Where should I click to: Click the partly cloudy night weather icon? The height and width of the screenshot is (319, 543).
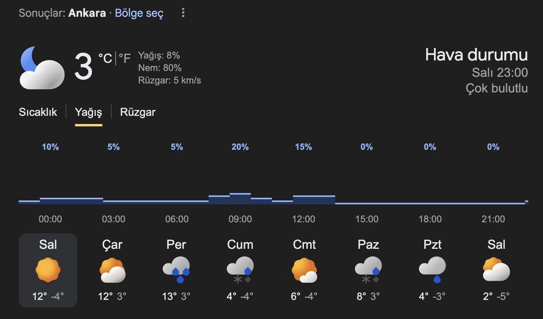coord(42,68)
